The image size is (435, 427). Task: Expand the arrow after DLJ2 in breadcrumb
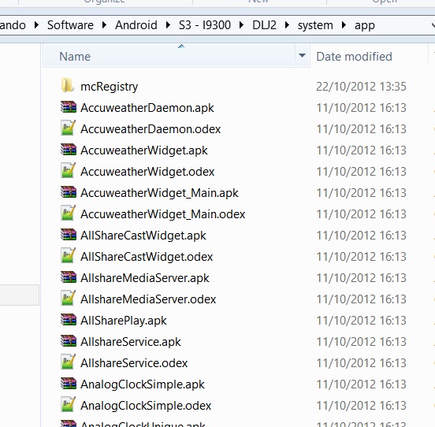[287, 25]
